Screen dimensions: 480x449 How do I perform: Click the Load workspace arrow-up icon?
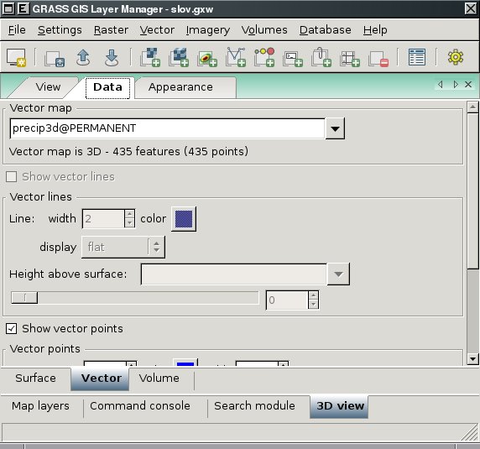(83, 57)
